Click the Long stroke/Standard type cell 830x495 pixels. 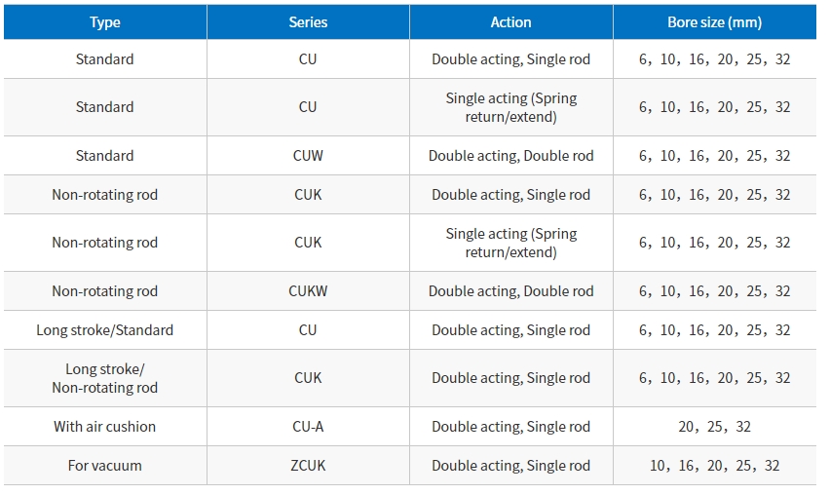tap(105, 330)
